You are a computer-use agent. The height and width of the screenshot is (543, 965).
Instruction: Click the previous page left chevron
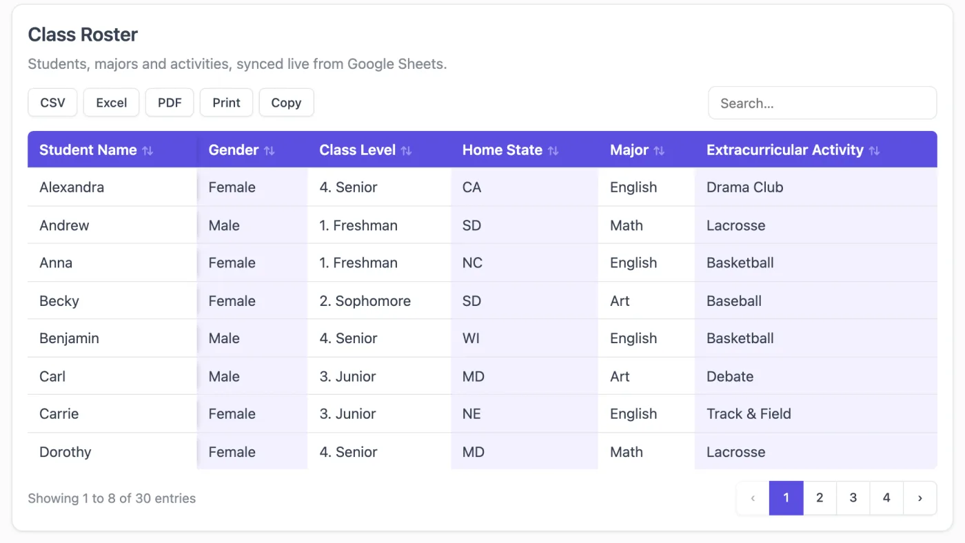(x=753, y=498)
